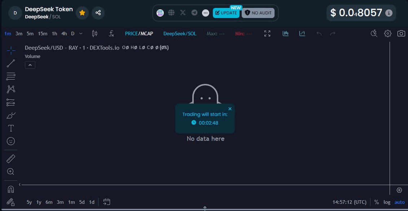Viewport: 408px width, 211px height.
Task: Set chart range to 1d
Action: [92, 202]
